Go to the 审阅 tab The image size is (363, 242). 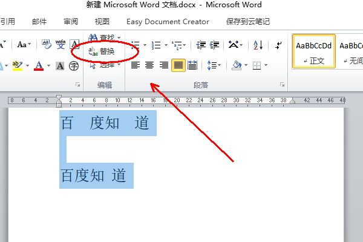tap(71, 22)
